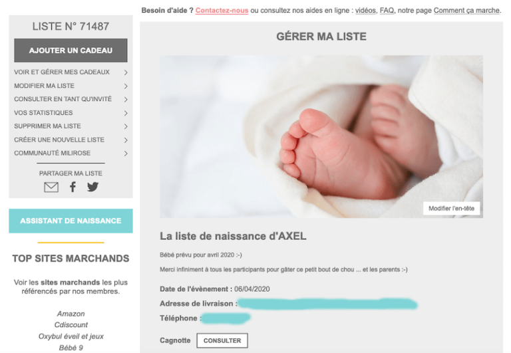Open the Comment ça marche link
This screenshot has height=353, width=511.
(466, 11)
